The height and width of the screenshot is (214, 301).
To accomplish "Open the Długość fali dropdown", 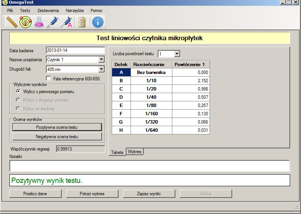I will (101, 69).
